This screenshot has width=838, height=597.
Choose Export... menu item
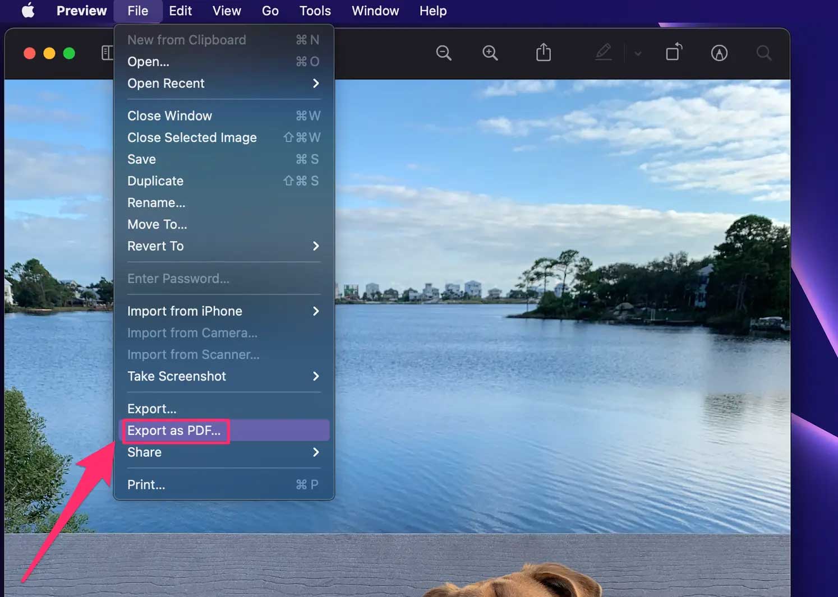click(x=224, y=409)
